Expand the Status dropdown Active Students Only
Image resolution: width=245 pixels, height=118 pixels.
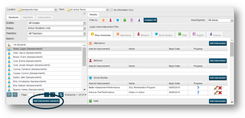(x=56, y=28)
